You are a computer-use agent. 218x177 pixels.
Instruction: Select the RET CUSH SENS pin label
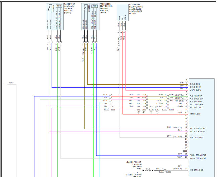[x=198, y=128]
